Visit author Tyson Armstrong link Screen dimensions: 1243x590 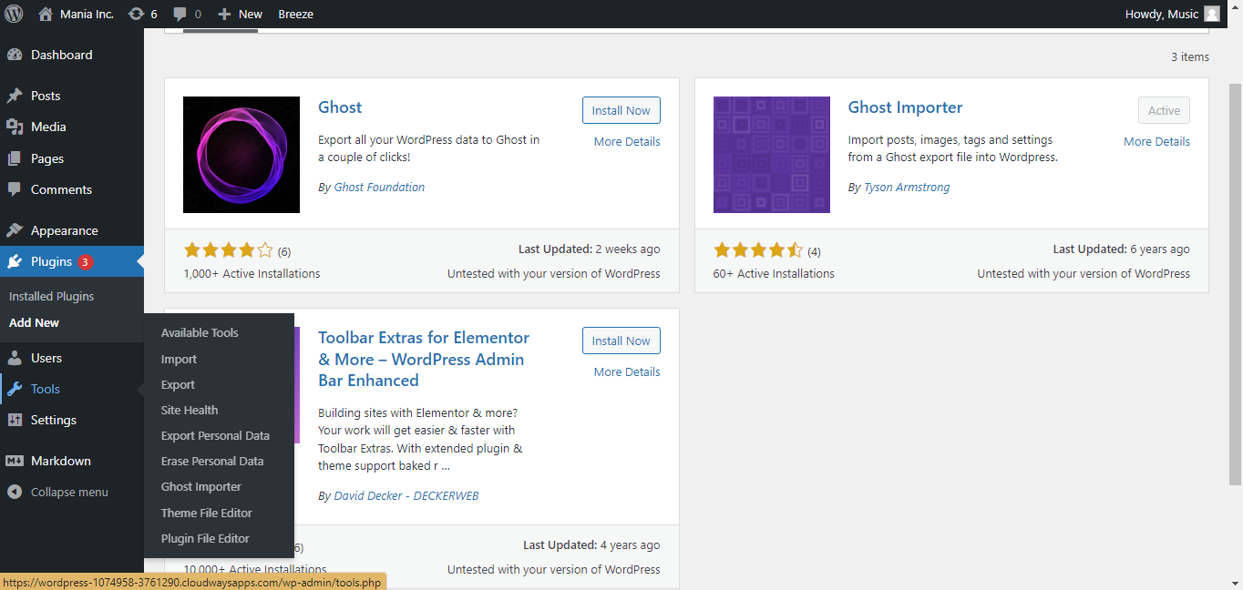point(907,187)
